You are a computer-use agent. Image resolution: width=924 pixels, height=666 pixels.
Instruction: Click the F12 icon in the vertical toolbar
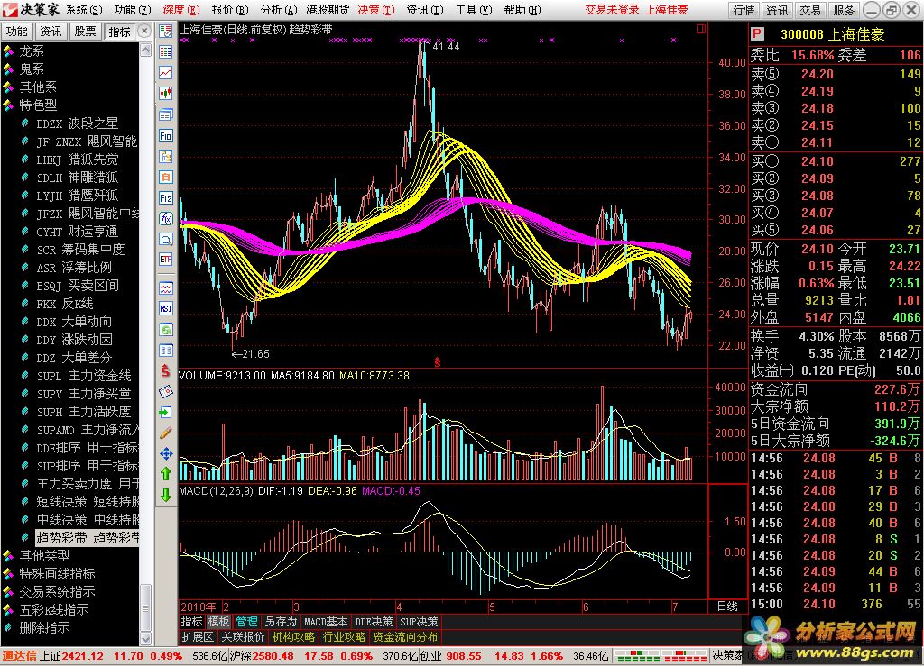pos(166,198)
